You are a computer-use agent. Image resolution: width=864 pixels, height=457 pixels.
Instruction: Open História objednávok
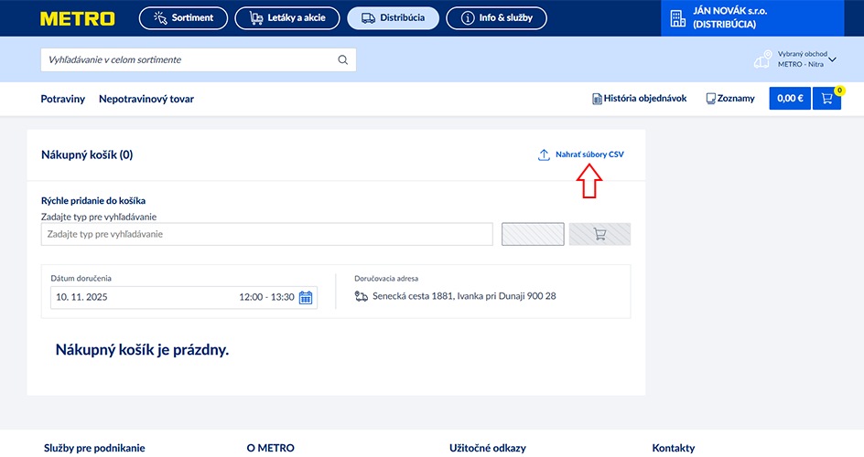coord(639,99)
